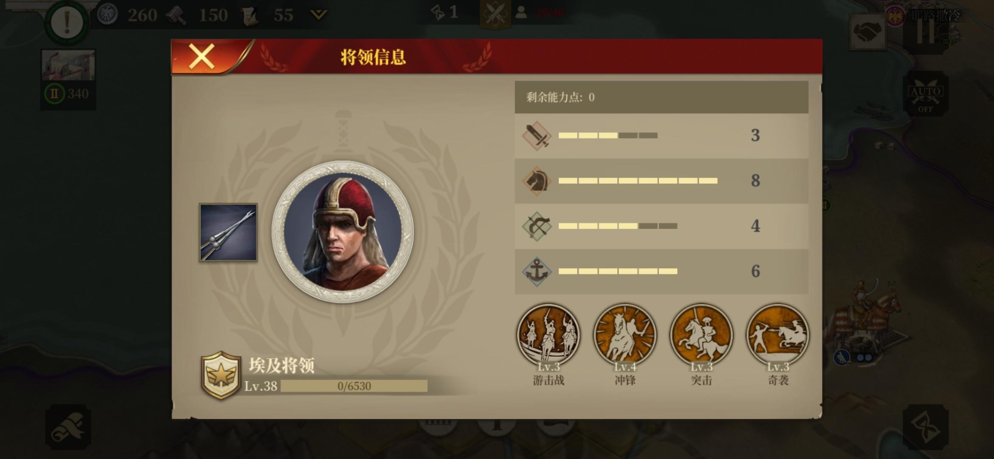Click the anchor navy attribute icon

click(x=537, y=272)
